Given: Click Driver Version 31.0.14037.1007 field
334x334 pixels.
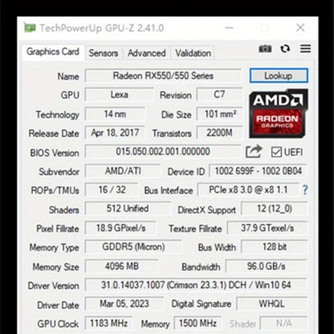Looking at the screenshot, I should tap(196, 285).
